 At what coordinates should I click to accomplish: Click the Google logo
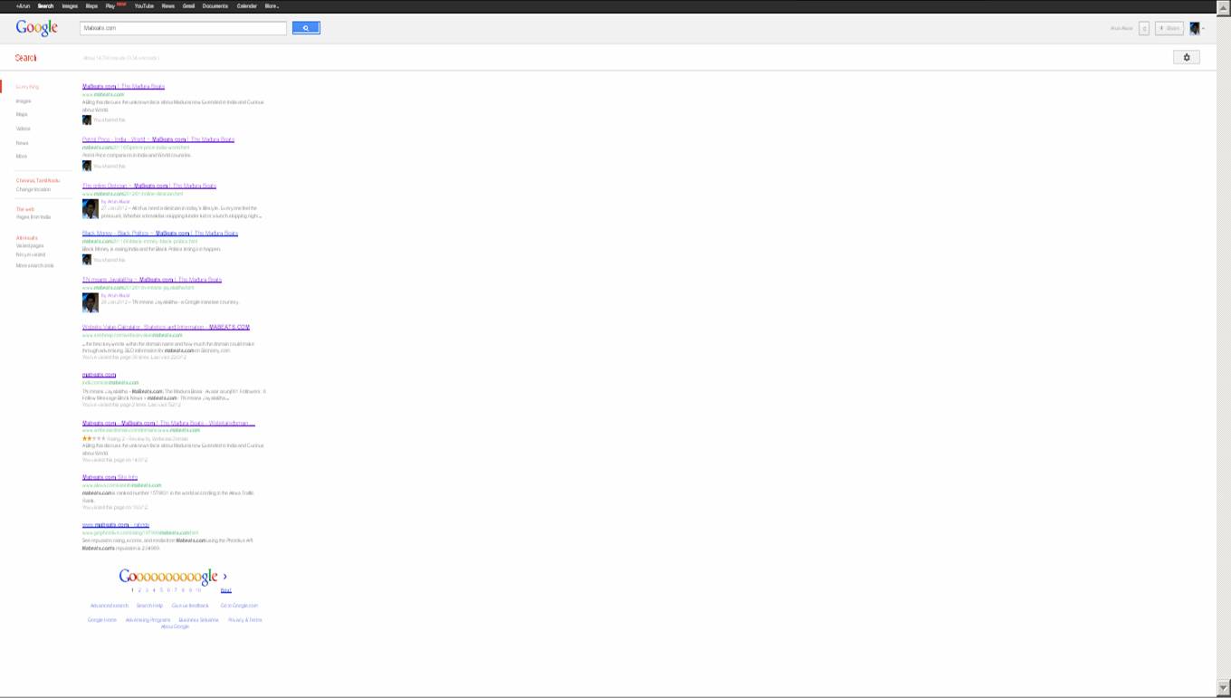37,28
